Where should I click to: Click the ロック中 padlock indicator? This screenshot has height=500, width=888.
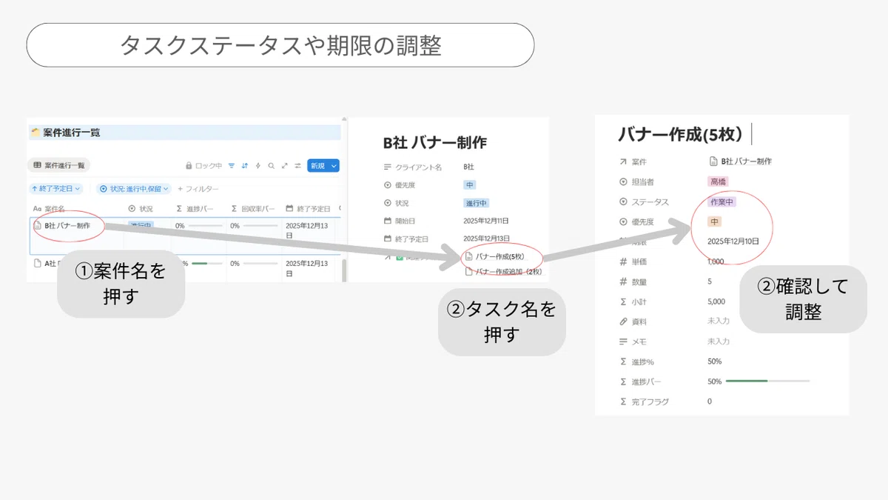coord(203,166)
